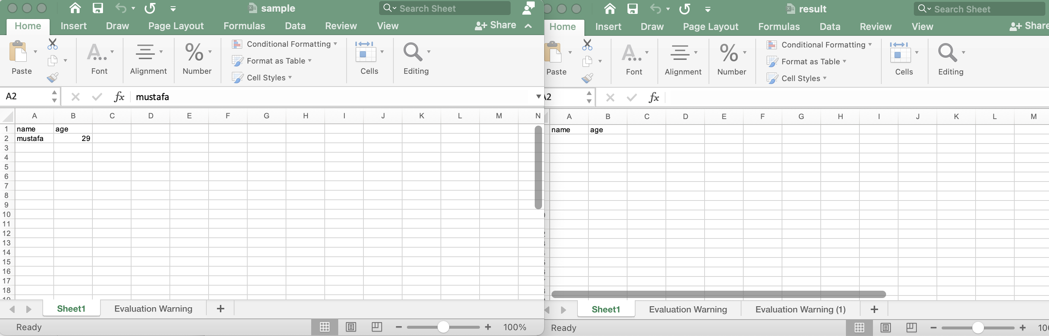Click the Share button in sample window
This screenshot has height=336, width=1049.
(x=496, y=25)
